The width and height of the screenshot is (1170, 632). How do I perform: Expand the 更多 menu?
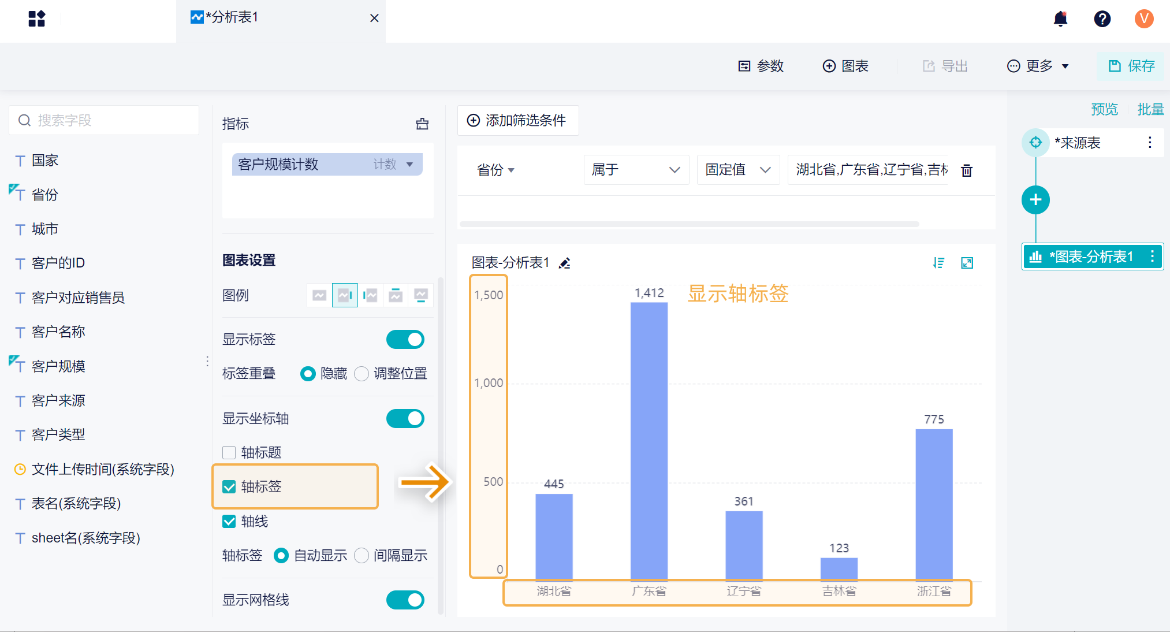point(1038,66)
